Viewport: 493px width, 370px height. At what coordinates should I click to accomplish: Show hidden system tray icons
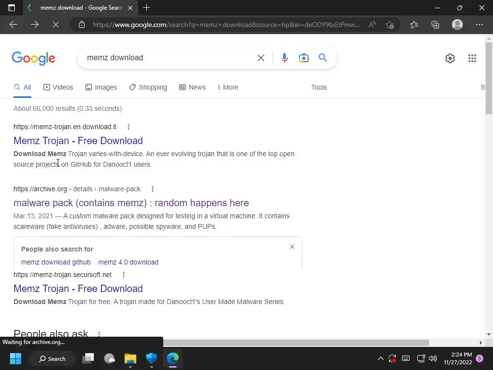(380, 358)
